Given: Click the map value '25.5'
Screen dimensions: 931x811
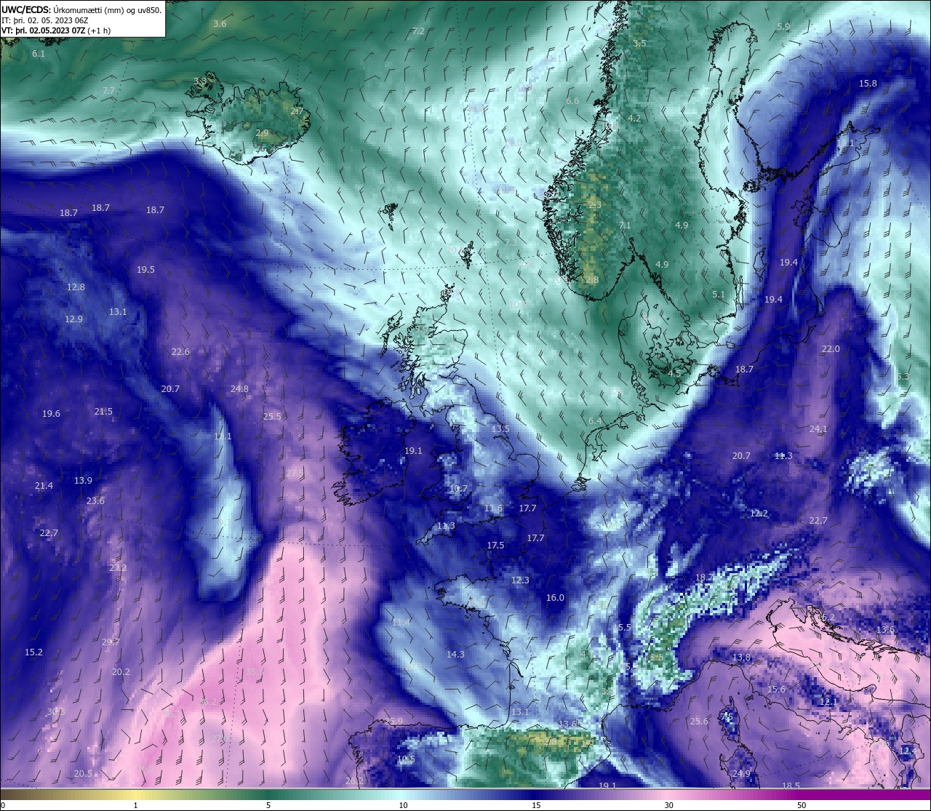Looking at the screenshot, I should point(272,417).
